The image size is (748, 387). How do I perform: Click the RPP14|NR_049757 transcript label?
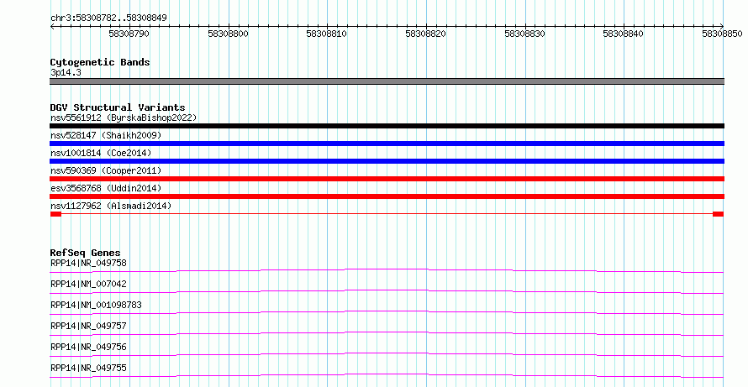[89, 326]
